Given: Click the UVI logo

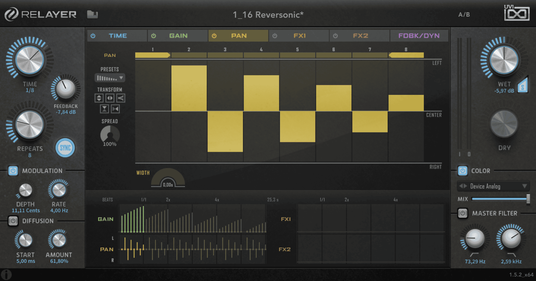Looking at the screenshot, I should [517, 13].
